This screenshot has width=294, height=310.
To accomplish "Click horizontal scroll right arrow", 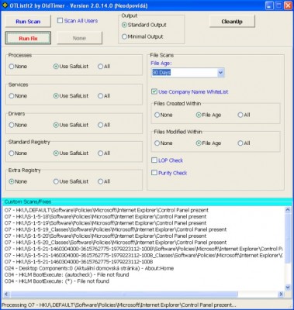I will point(281,294).
